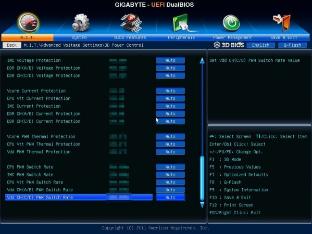Open Vcore Current Protection Auto option
Screen dimensions: 312x234
pyautogui.click(x=170, y=91)
